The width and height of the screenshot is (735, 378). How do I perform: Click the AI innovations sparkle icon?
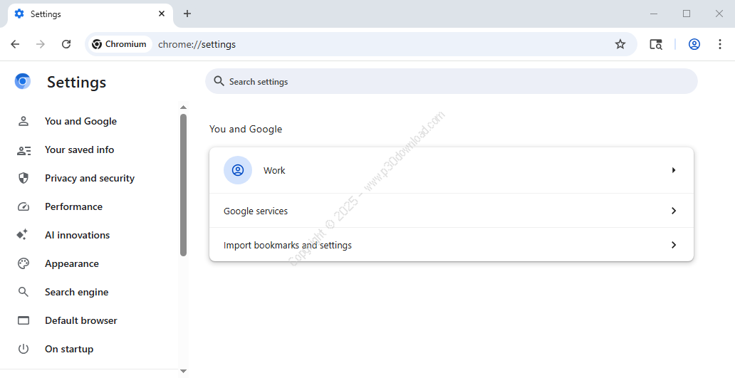(x=24, y=235)
